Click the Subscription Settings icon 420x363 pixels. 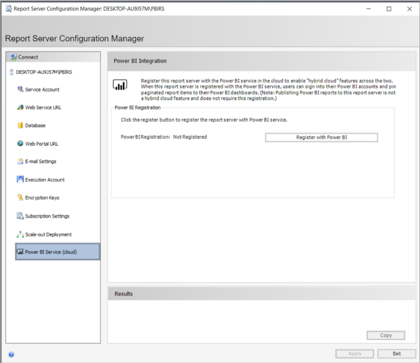pos(20,216)
